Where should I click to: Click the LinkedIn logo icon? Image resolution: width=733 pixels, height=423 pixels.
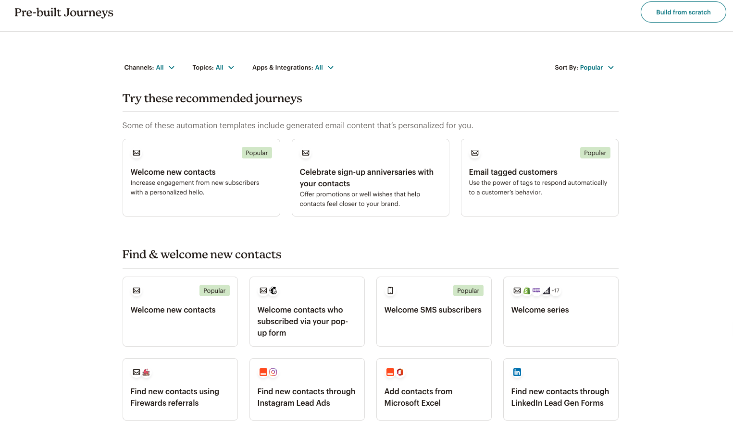517,372
